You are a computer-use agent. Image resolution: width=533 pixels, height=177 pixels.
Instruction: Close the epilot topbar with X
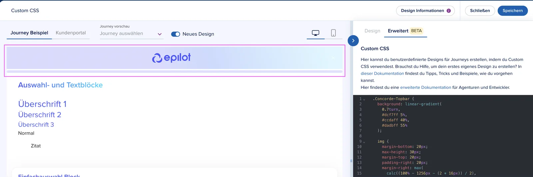(333, 58)
